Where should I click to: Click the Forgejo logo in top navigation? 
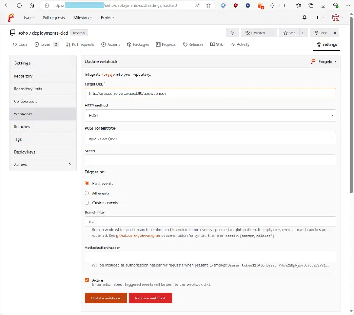[11, 18]
